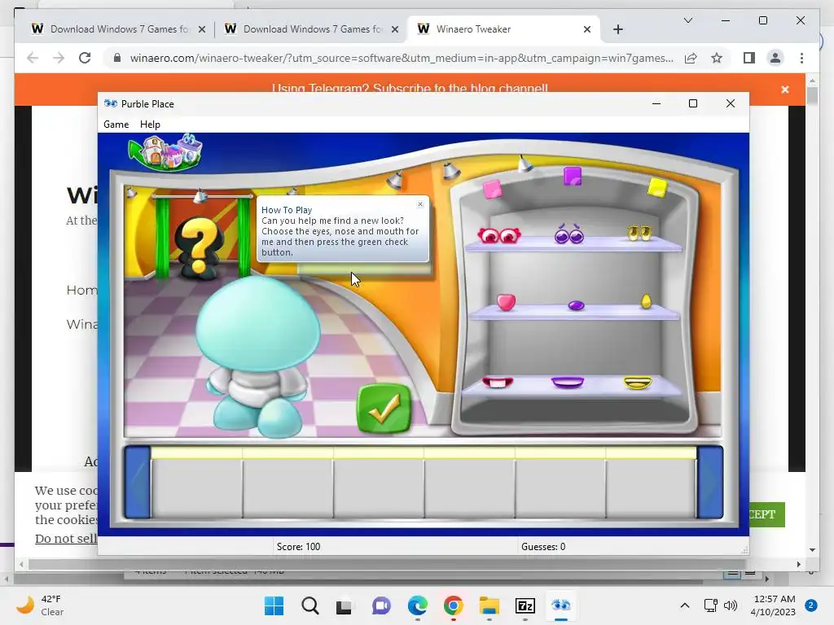Bookmark this page with the star icon
This screenshot has height=625, width=834.
pos(717,58)
